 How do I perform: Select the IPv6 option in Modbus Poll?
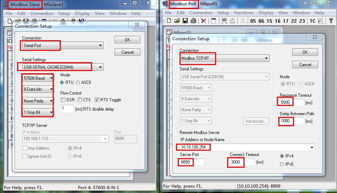(x=282, y=164)
